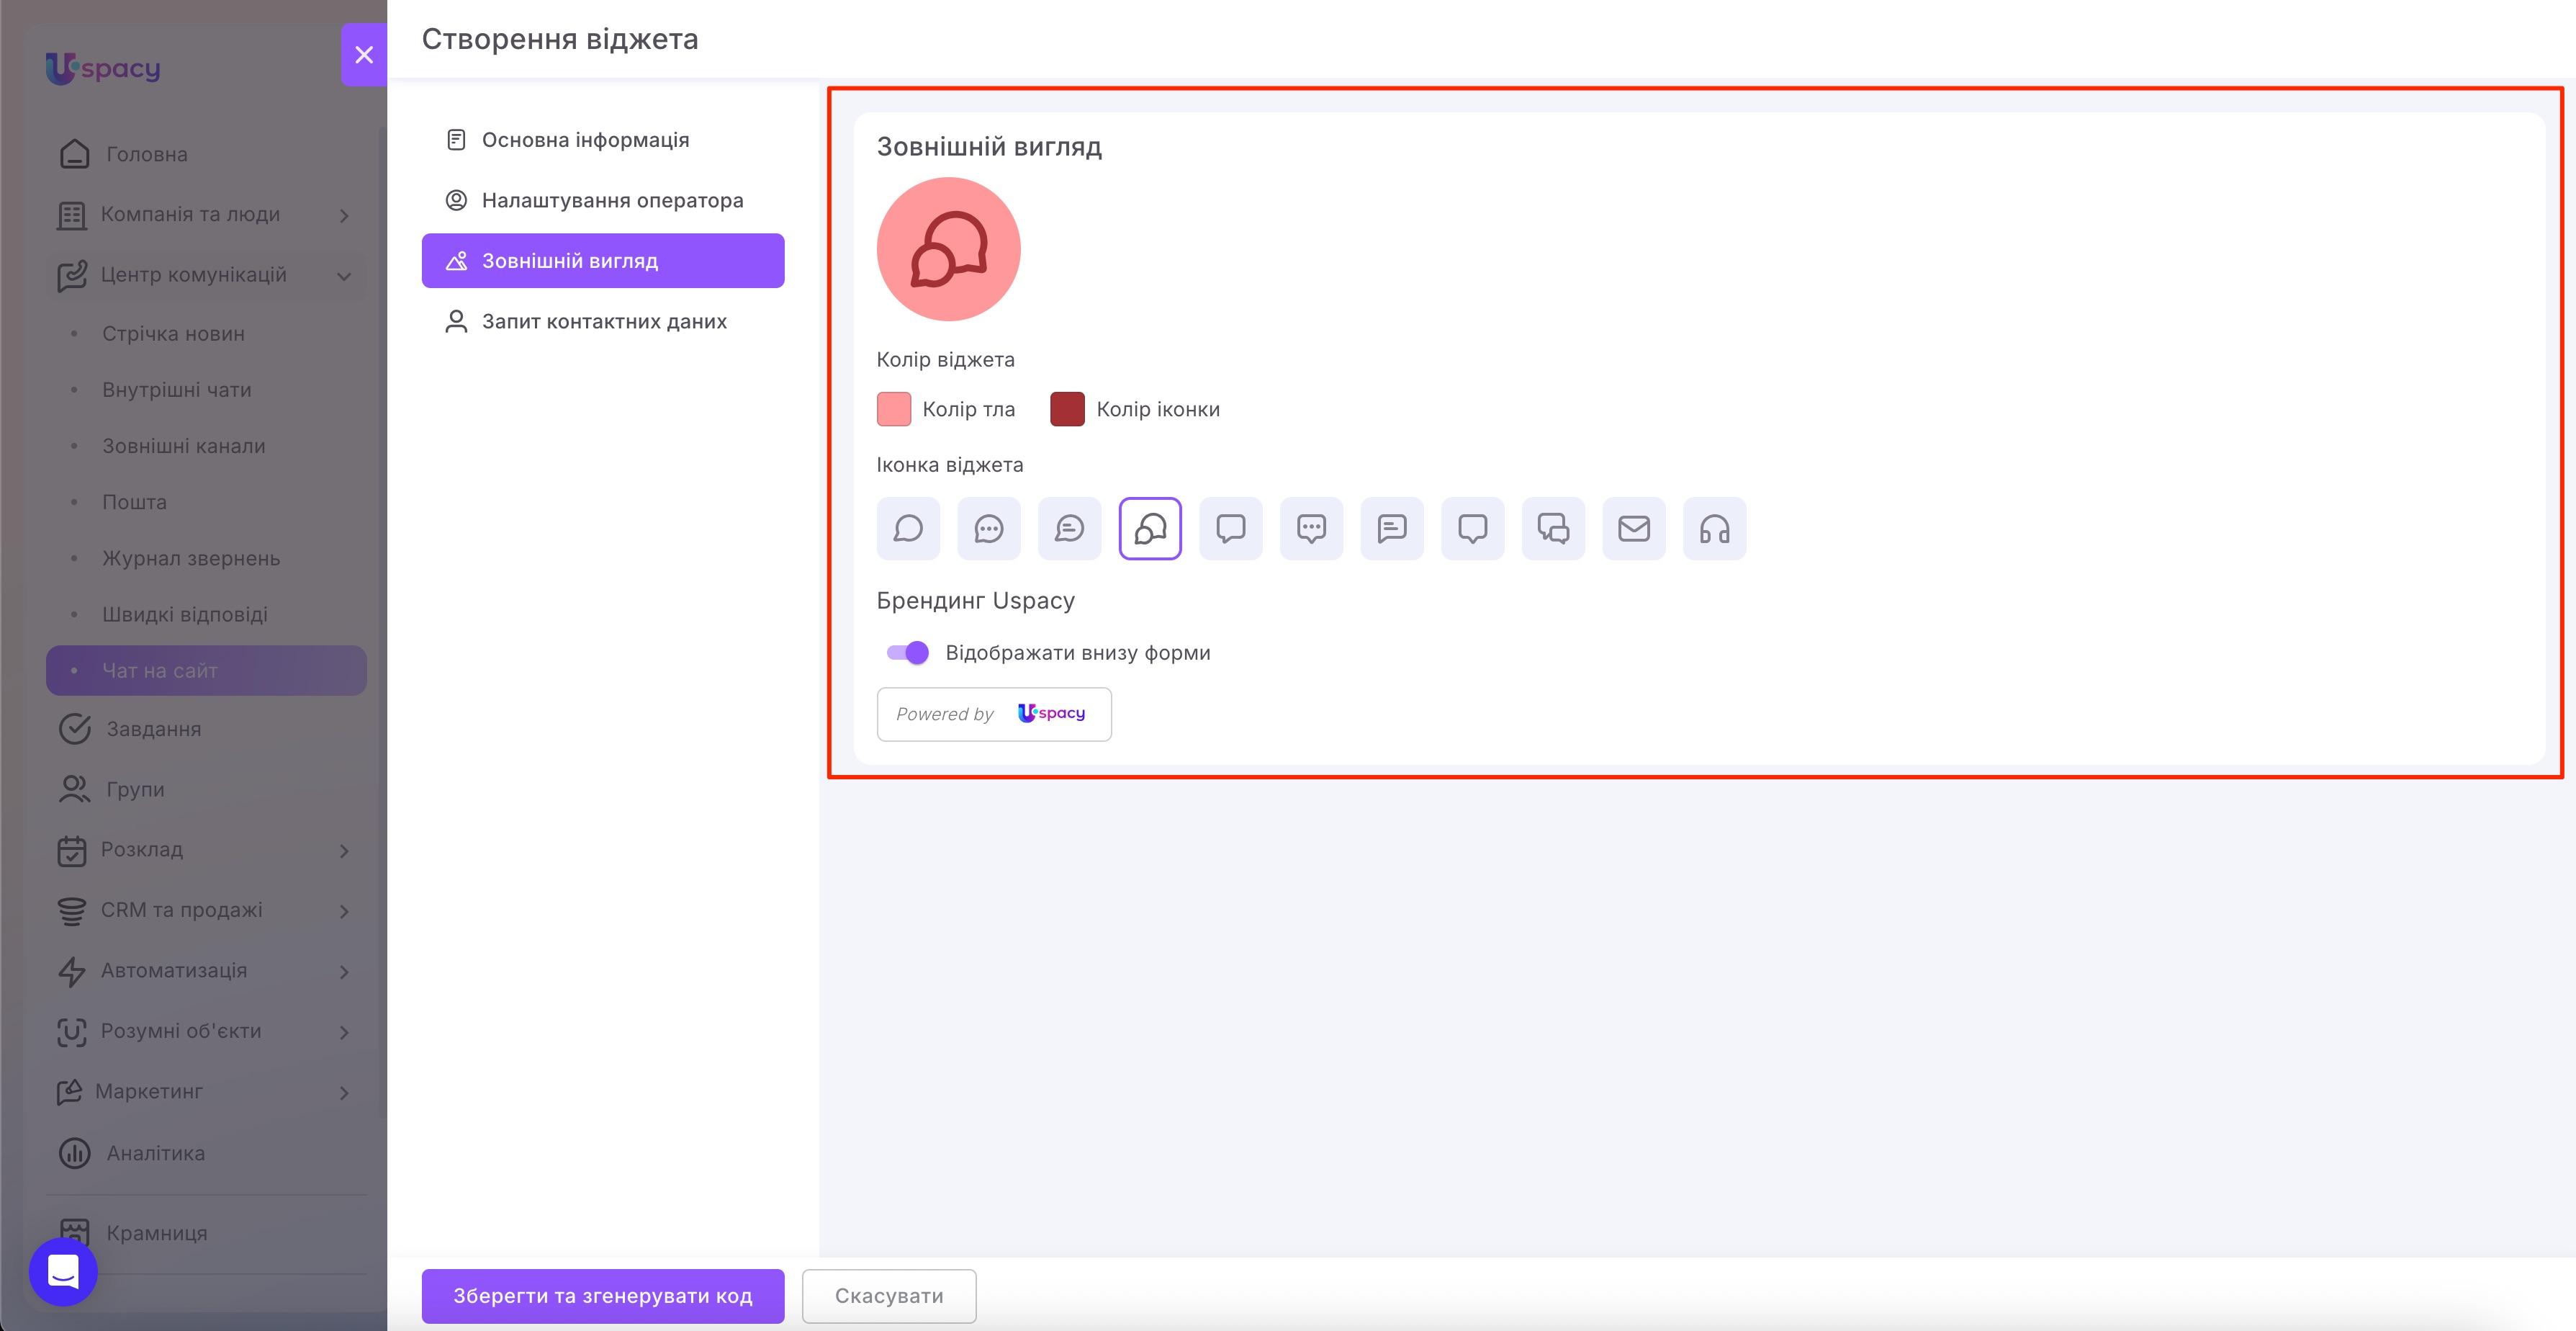
Task: Open Стрічка новин in sidebar
Action: pyautogui.click(x=206, y=333)
